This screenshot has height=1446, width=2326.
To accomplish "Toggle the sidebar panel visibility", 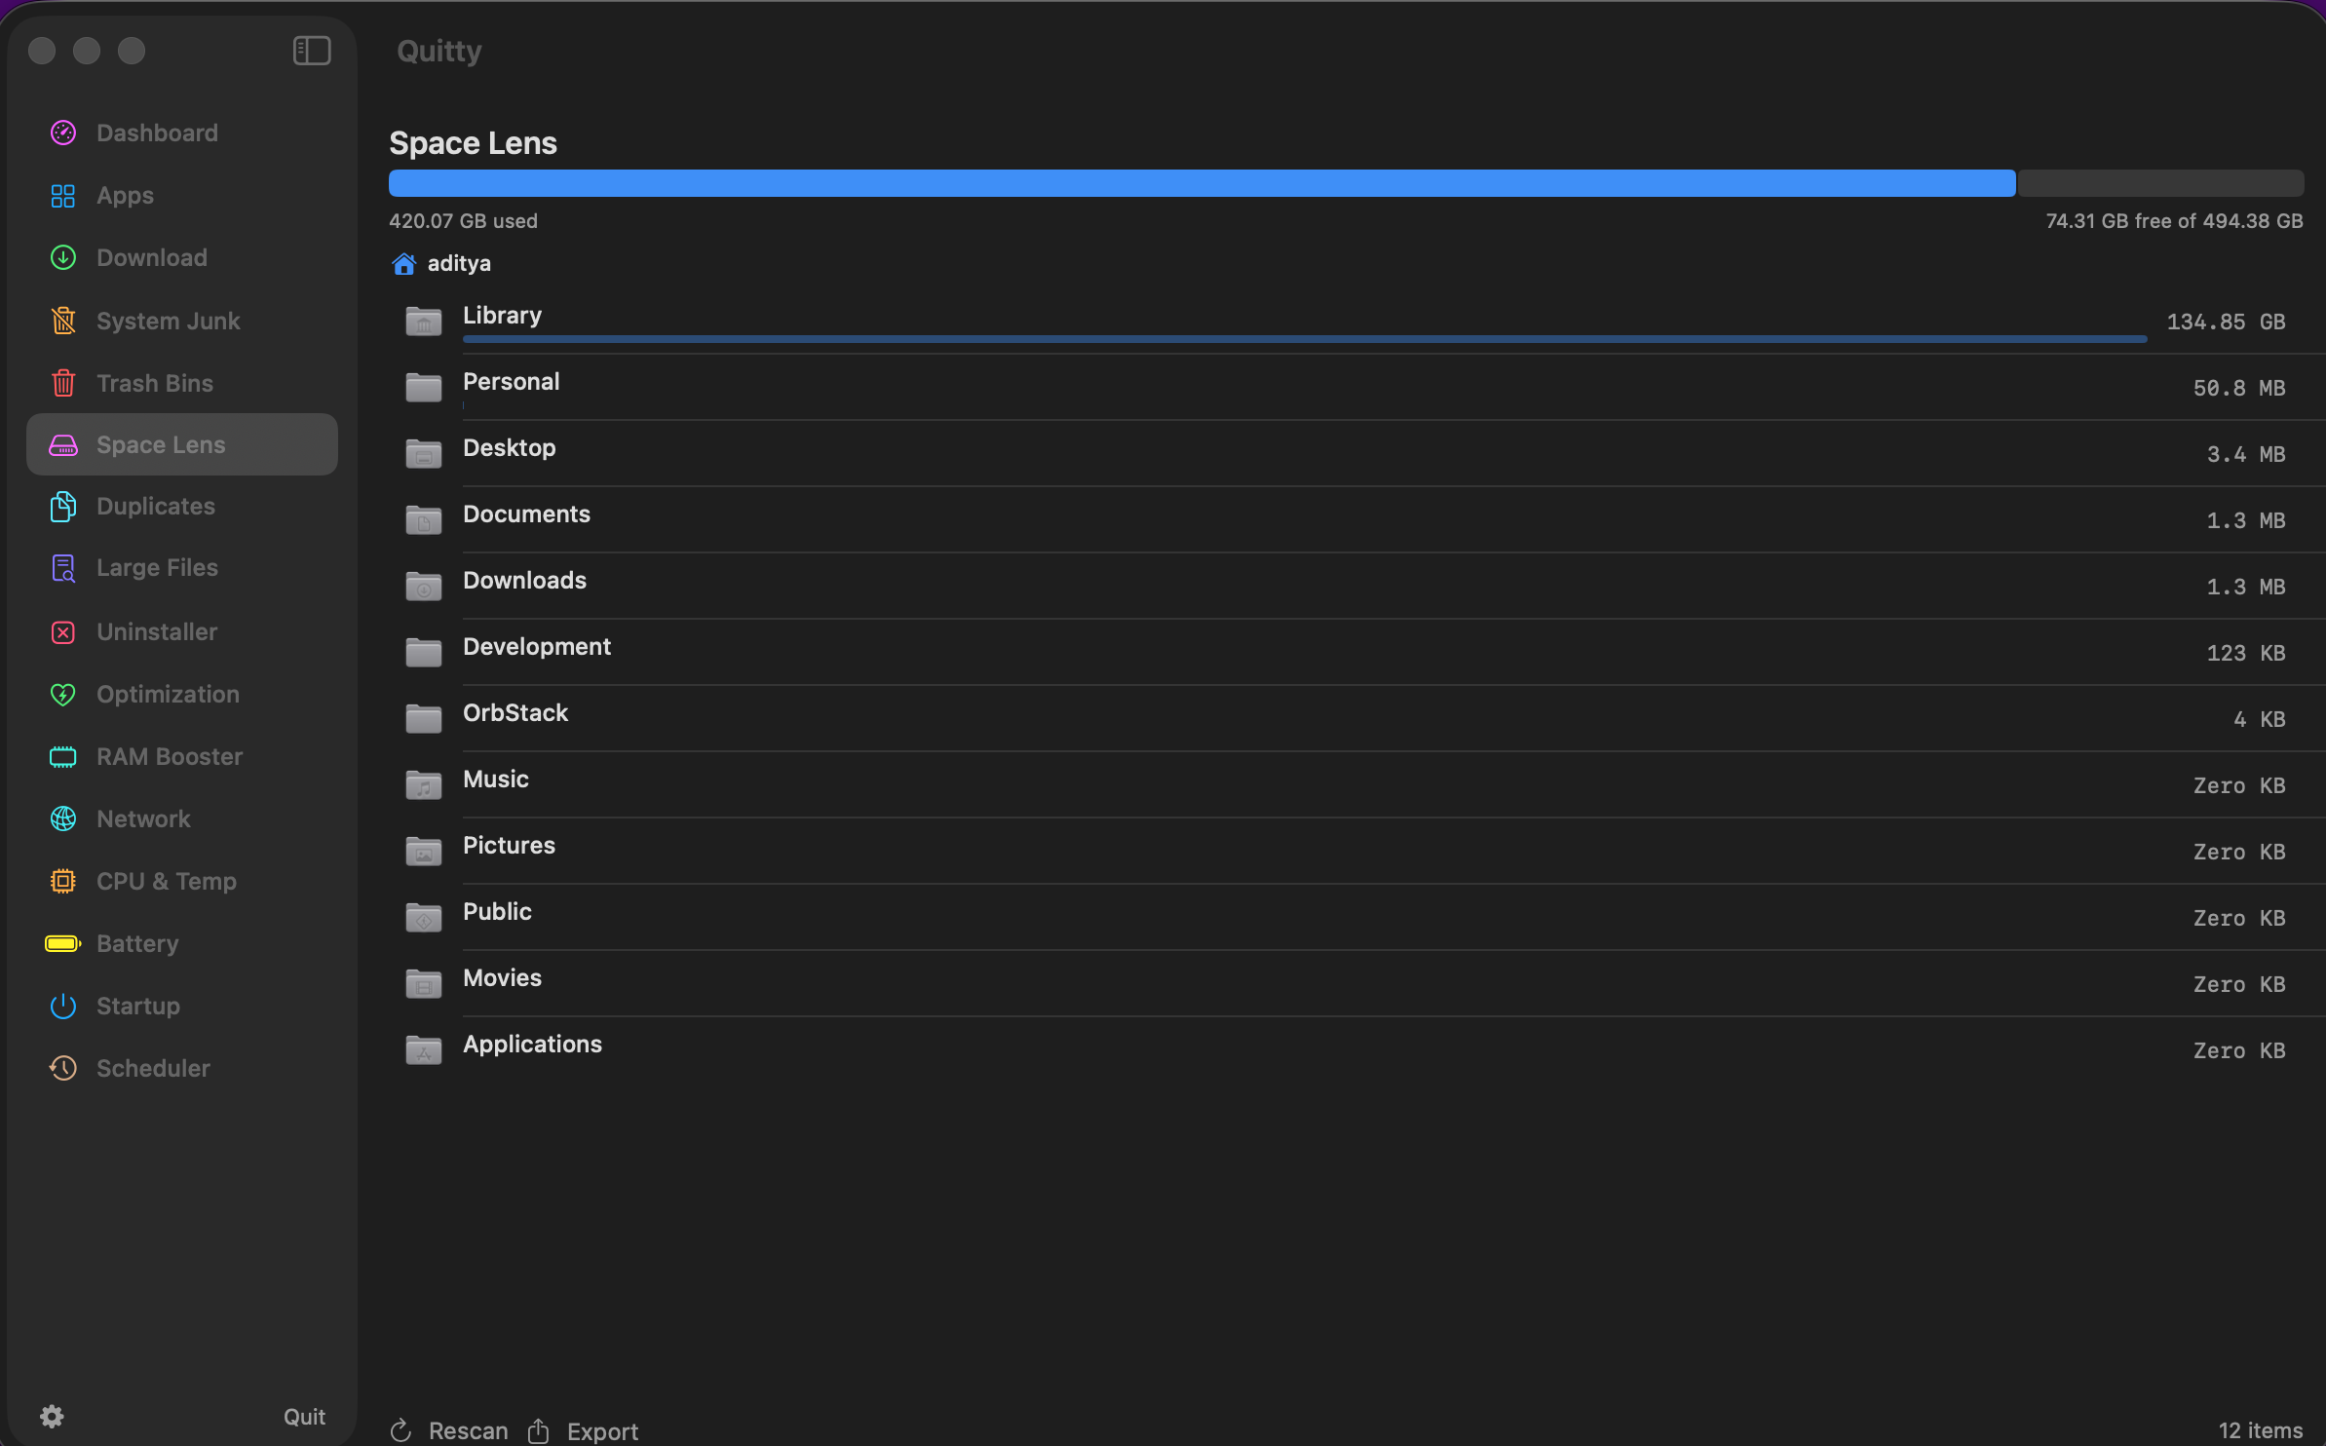I will pyautogui.click(x=312, y=51).
